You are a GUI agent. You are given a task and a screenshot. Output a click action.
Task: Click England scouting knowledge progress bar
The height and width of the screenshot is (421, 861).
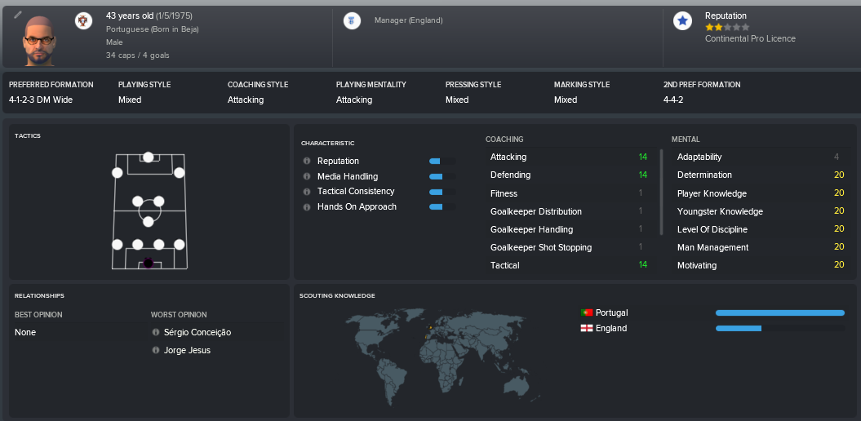[x=779, y=328]
